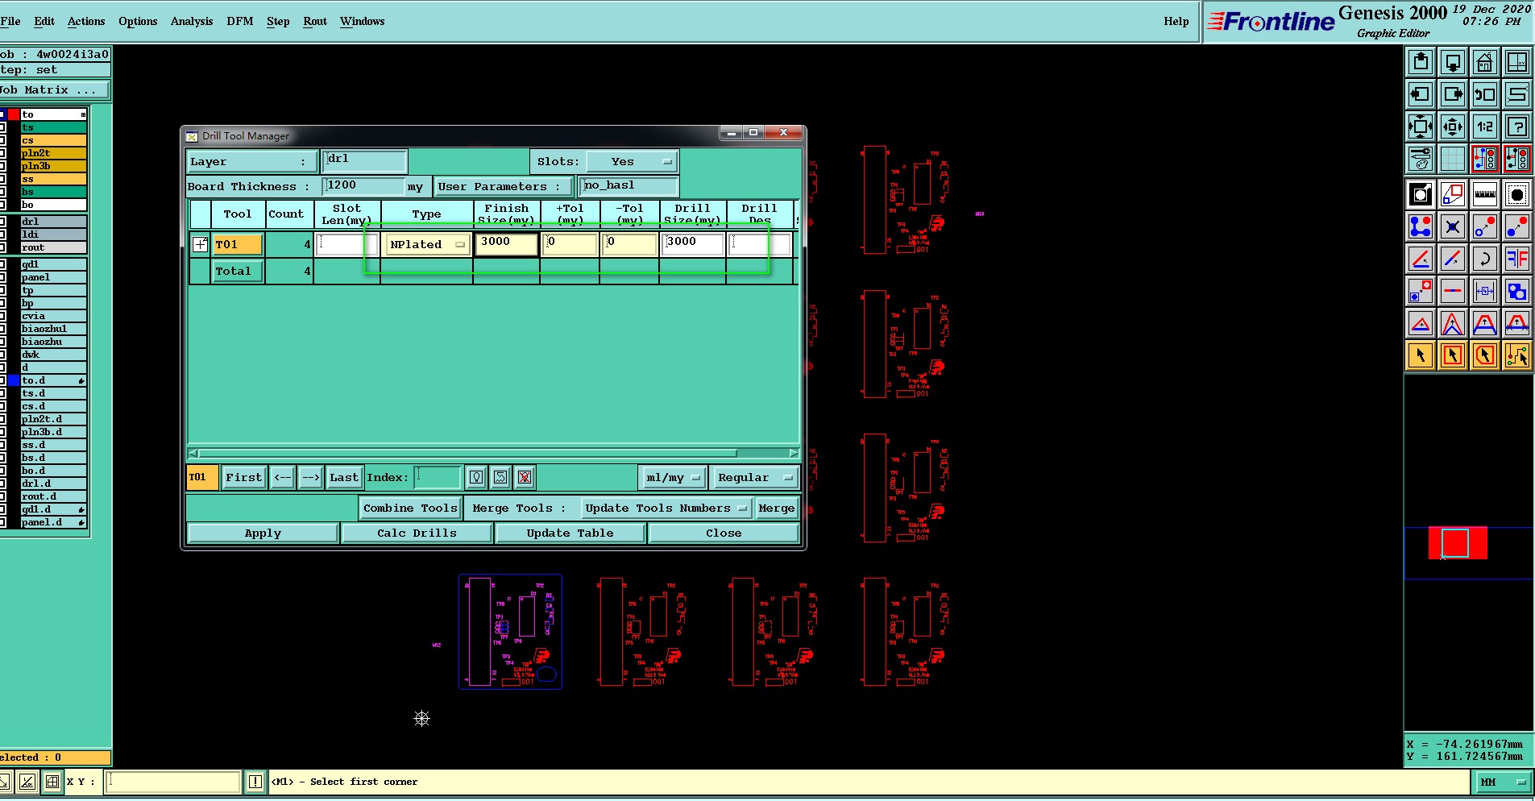The width and height of the screenshot is (1535, 801).
Task: Toggle the checkbox for layer rout
Action: 2,247
